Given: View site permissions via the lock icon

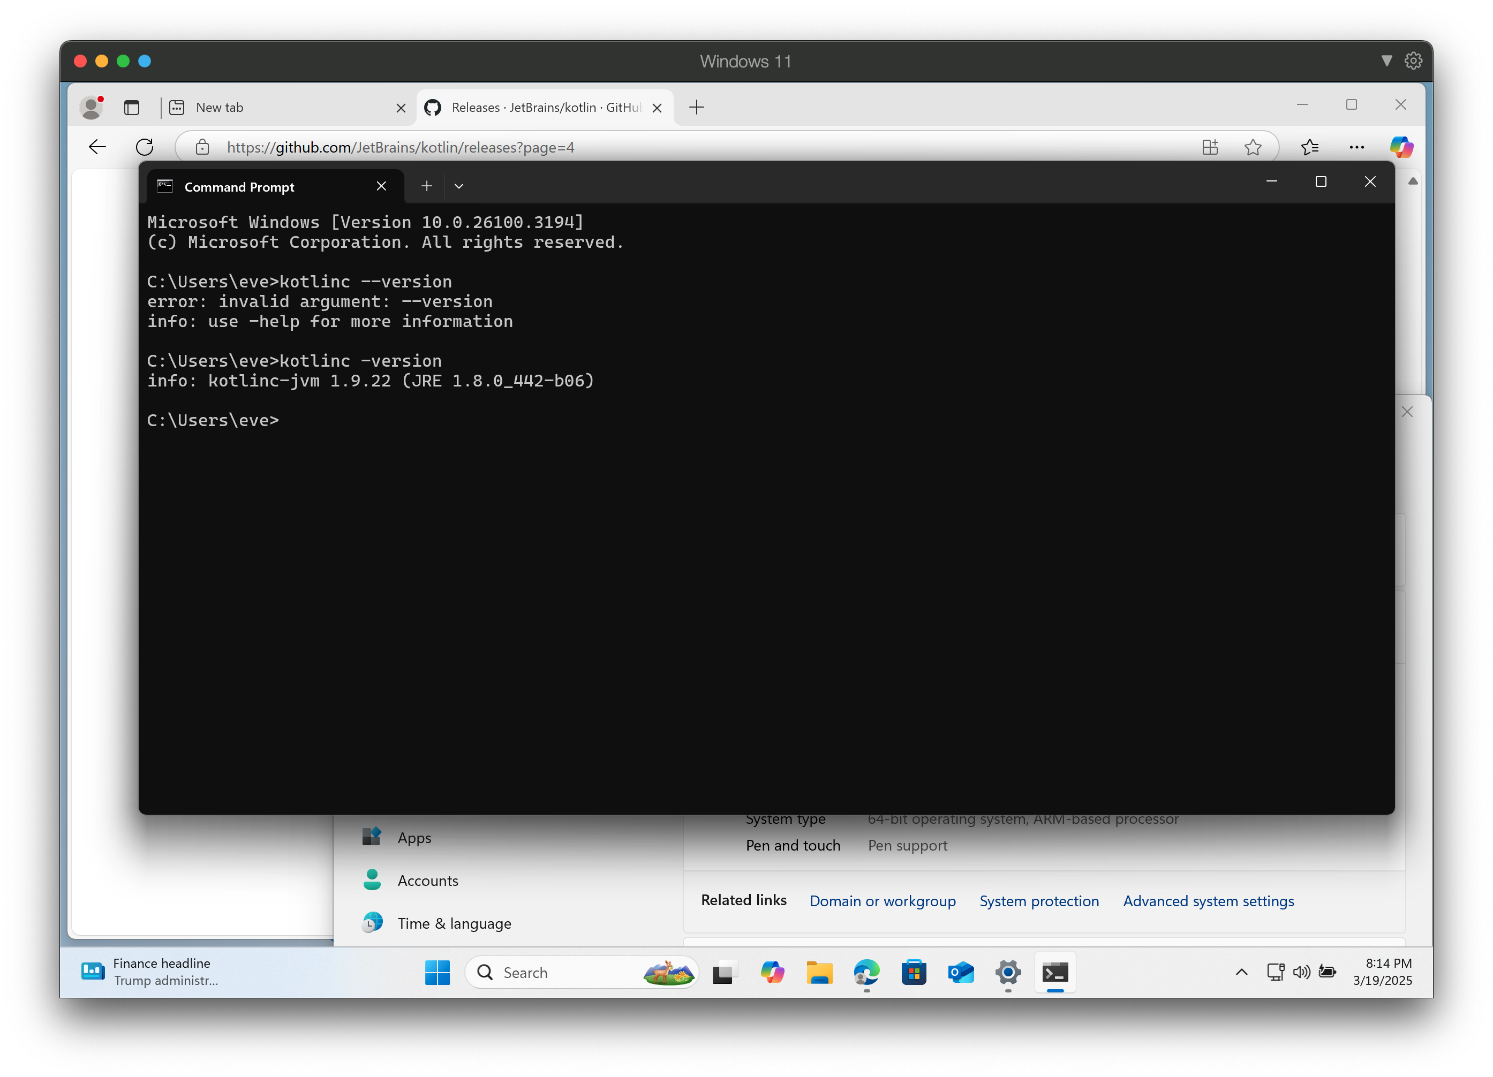Looking at the screenshot, I should point(202,147).
